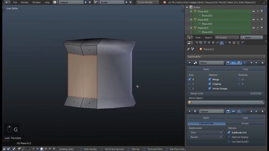Enable the Y axis mirror checkbox
269x151 pixels.
(x=190, y=84)
